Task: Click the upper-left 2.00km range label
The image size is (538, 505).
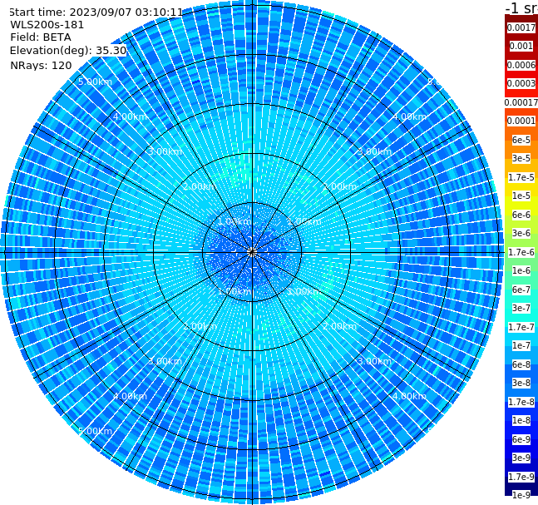Action: pos(200,186)
